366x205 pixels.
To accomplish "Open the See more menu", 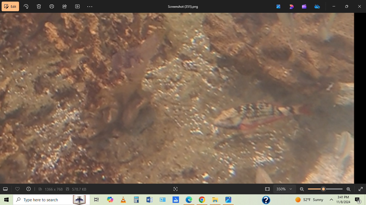I will point(89,6).
